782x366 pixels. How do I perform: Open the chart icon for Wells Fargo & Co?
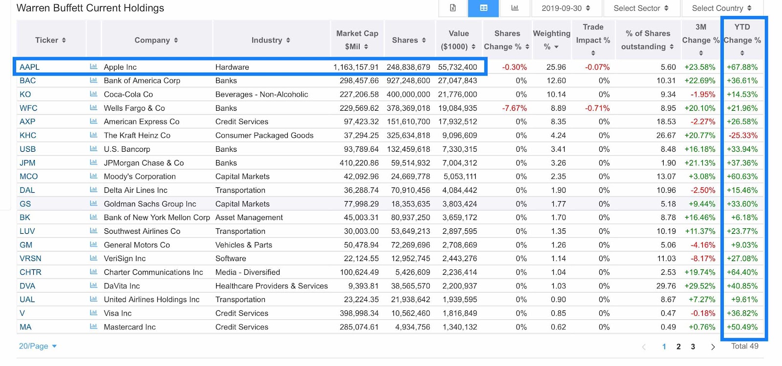(93, 108)
